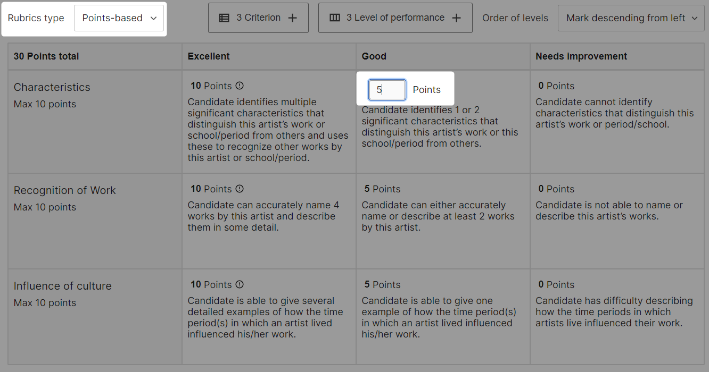Screen dimensions: 709x372
Task: Click info icon beside Influence of culture 10 Points
Action: coord(240,284)
